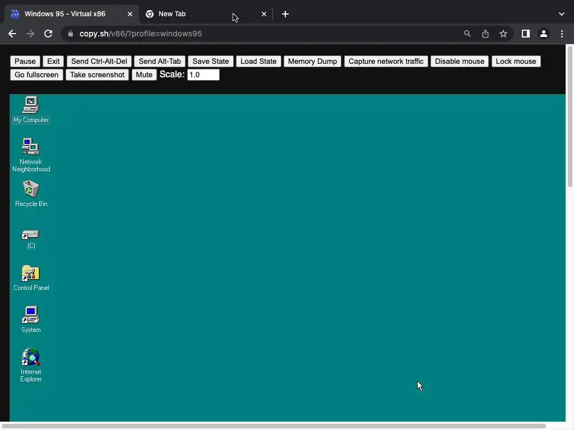Click the browser forward arrow
The height and width of the screenshot is (430, 574).
click(x=30, y=34)
